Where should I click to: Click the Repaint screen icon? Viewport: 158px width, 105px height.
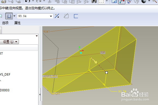point(114,1)
